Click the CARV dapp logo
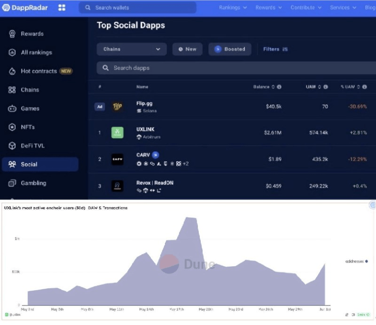Viewport: 376px width, 325px height. point(117,159)
